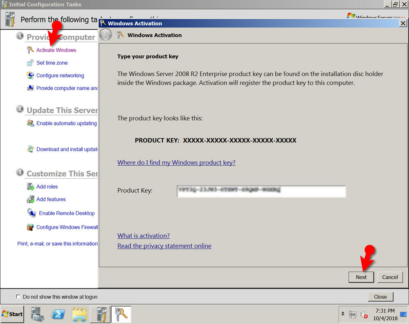This screenshot has height=324, width=409.
Task: Open the Set time zone link
Action: coord(52,63)
